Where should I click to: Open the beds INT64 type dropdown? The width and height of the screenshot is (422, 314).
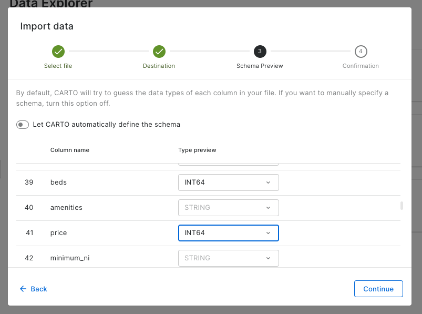[x=228, y=183]
